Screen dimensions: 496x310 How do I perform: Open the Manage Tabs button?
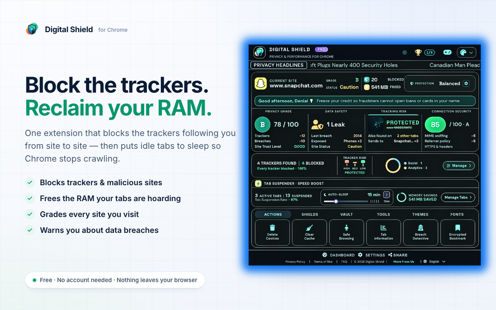tap(458, 197)
